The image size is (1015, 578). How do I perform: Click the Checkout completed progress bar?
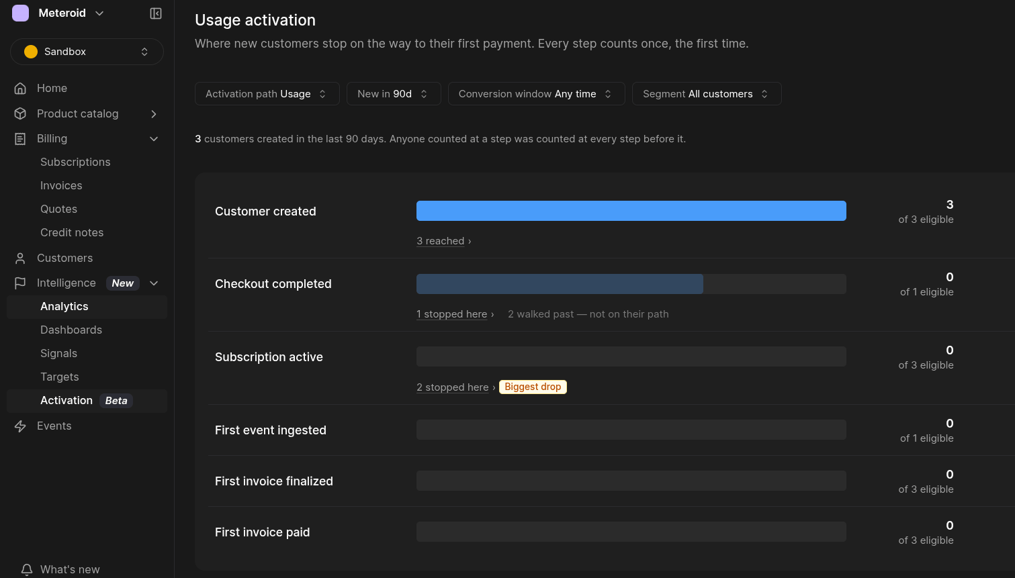click(x=631, y=284)
